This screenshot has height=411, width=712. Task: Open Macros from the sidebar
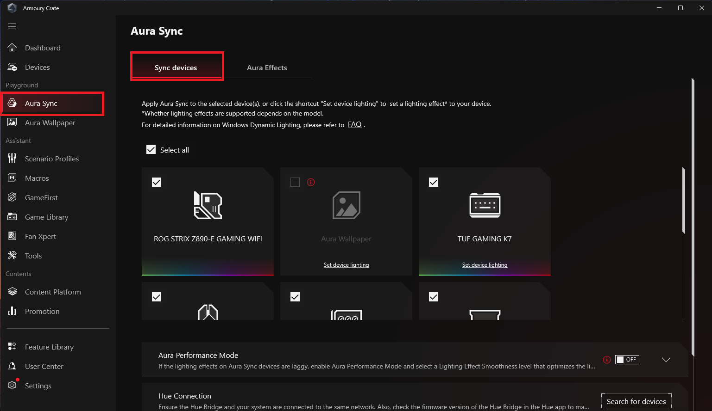[x=37, y=178]
